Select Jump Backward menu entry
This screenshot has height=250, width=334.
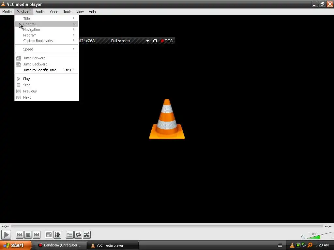point(47,64)
